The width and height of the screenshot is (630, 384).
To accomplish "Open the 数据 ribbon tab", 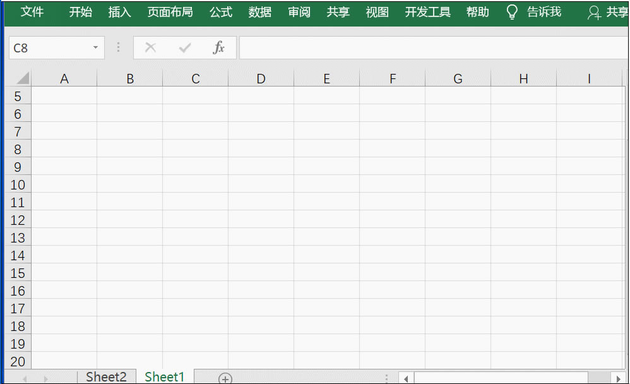I will (259, 11).
